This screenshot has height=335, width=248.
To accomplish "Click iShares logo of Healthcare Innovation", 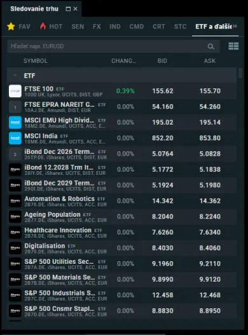I will (15, 233).
